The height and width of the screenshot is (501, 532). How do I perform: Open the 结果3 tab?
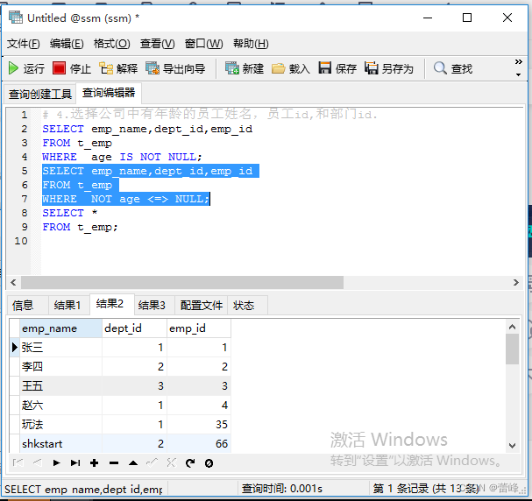(x=155, y=305)
